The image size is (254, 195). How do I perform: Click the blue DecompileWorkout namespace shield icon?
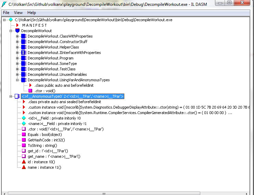pyautogui.click(x=17, y=31)
